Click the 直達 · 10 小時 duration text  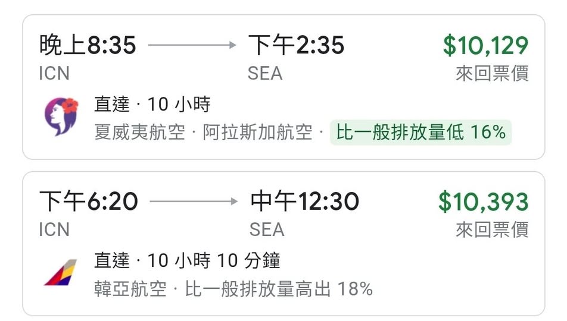(152, 105)
